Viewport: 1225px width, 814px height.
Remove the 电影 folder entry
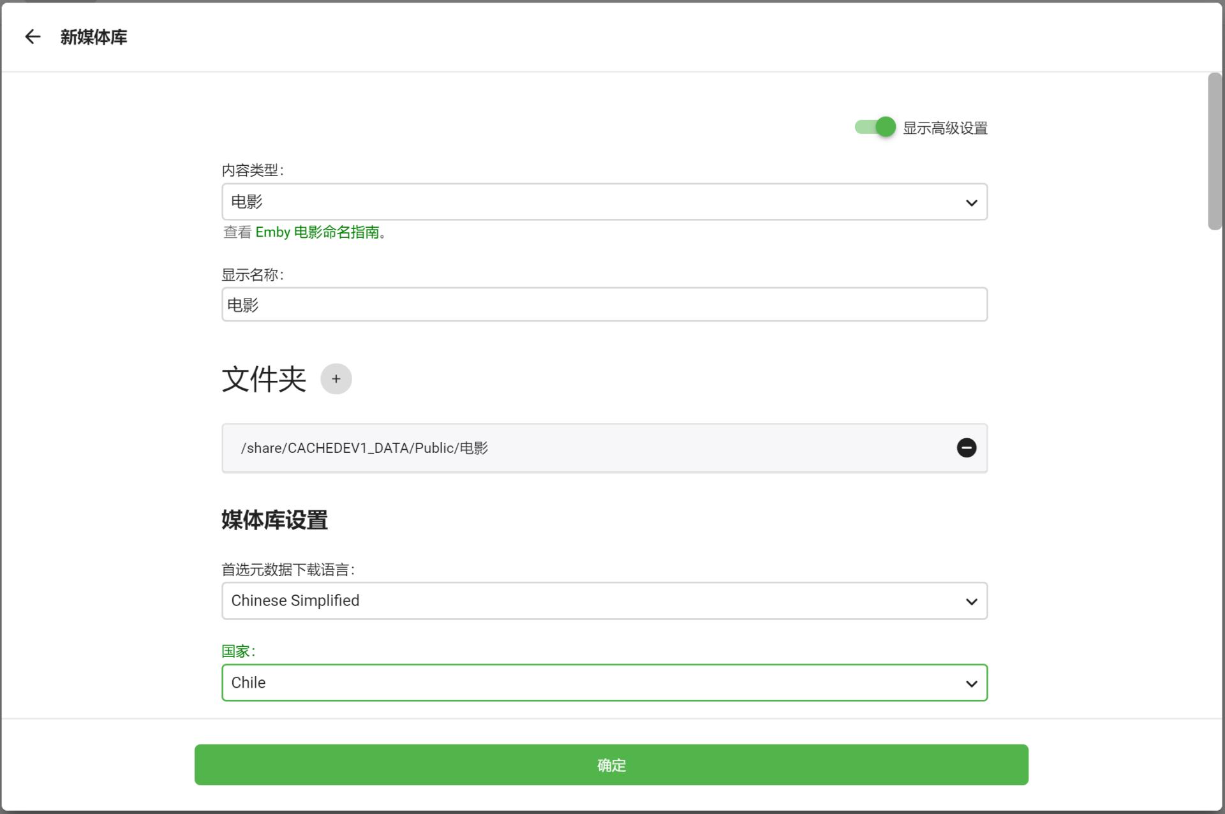967,448
